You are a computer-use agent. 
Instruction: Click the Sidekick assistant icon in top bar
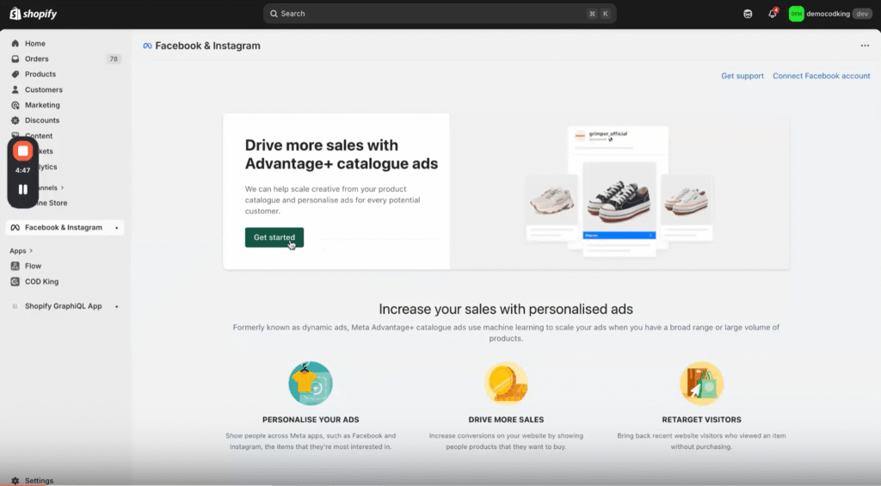[748, 14]
